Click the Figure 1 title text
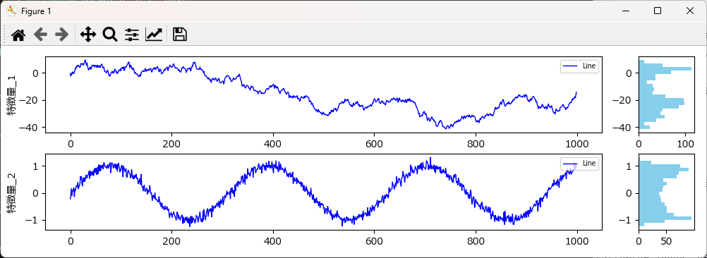 tap(36, 11)
